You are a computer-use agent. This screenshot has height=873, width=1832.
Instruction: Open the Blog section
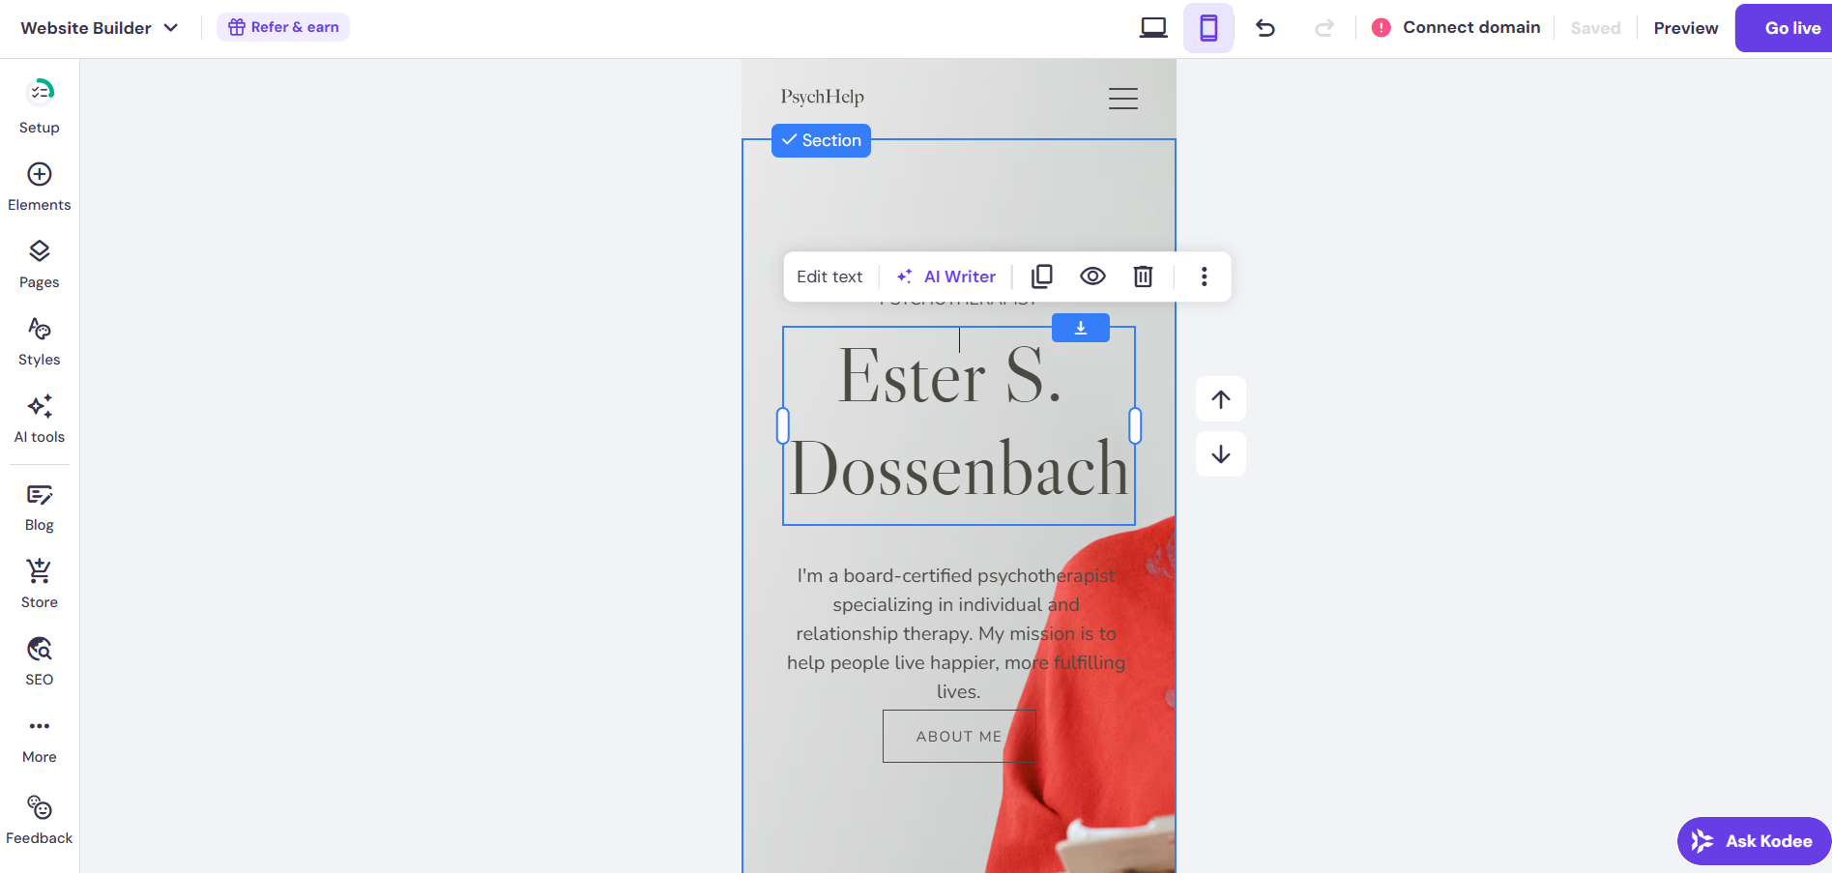(x=40, y=508)
